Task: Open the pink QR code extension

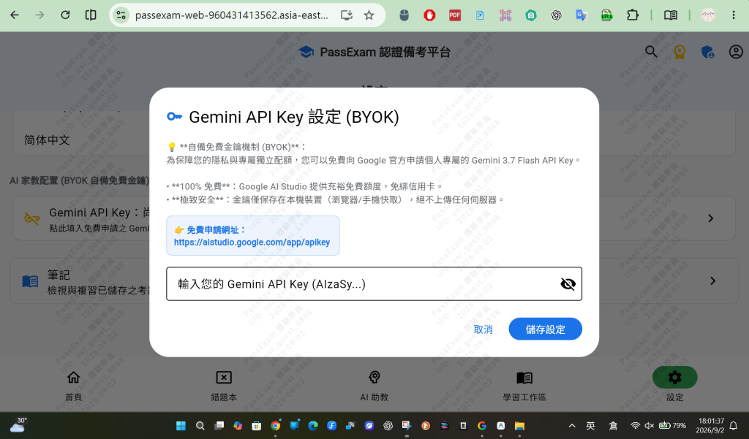Action: tap(505, 15)
